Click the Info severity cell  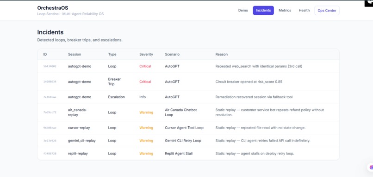tap(143, 97)
